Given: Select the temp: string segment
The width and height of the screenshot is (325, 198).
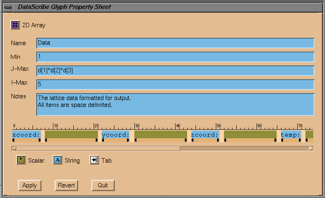Looking at the screenshot, I should [291, 135].
